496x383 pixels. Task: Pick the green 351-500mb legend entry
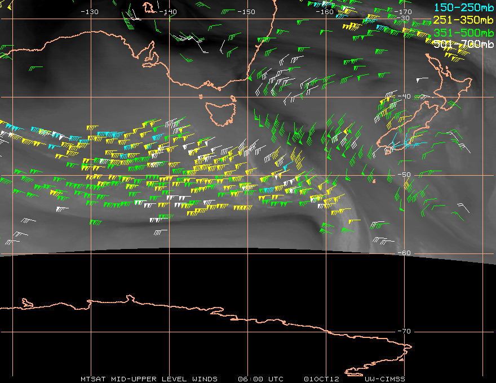pyautogui.click(x=462, y=32)
